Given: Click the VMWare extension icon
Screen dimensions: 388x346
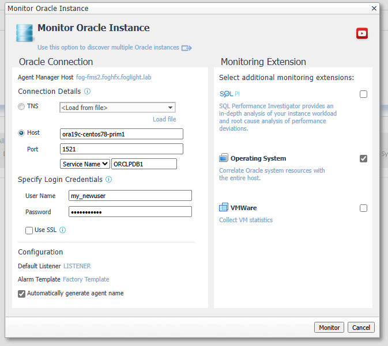Looking at the screenshot, I should point(224,208).
